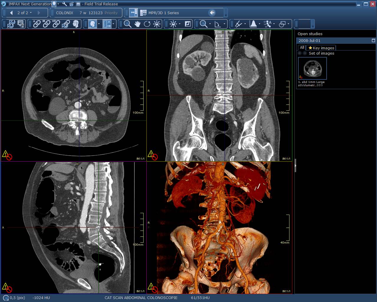The height and width of the screenshot is (302, 377).
Task: Click the head profile link icon
Action: point(76,24)
